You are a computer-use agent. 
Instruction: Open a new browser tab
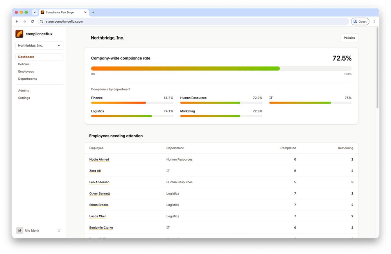click(x=93, y=12)
